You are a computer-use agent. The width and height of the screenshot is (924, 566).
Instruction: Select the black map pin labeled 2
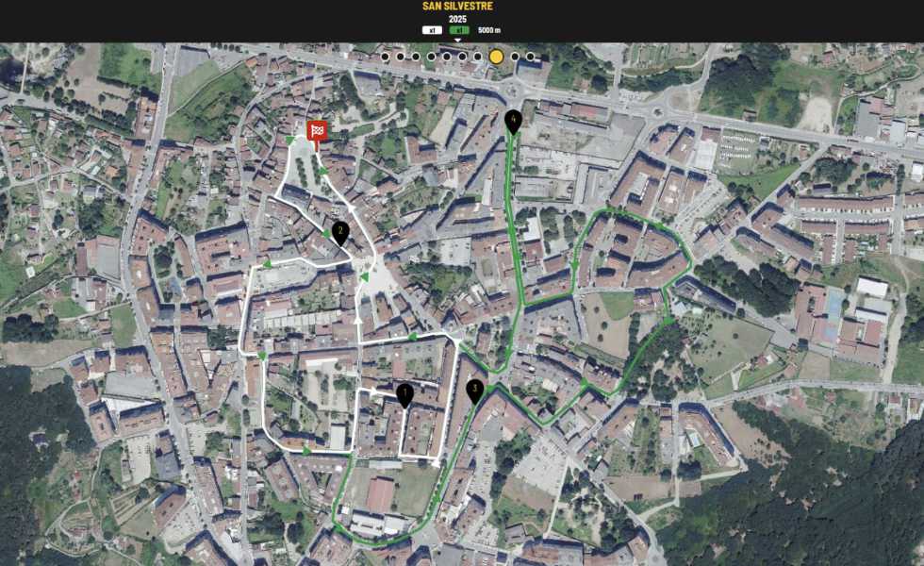[x=340, y=231]
